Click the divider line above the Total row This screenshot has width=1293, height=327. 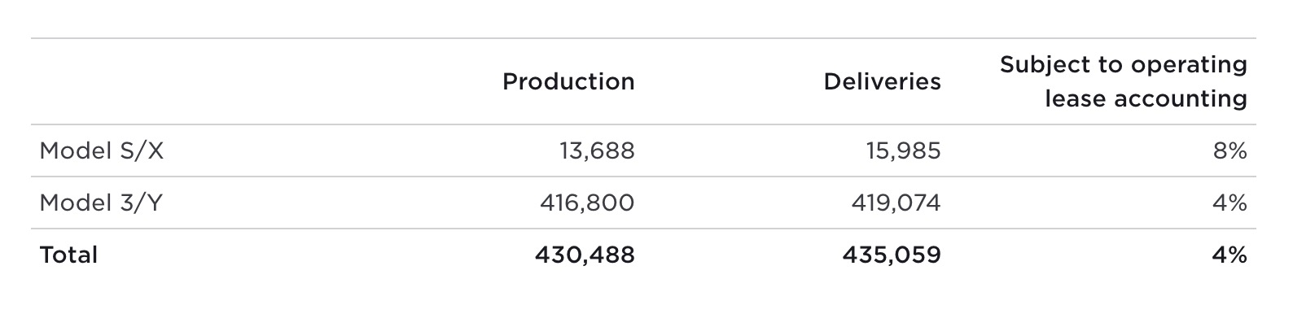point(643,229)
